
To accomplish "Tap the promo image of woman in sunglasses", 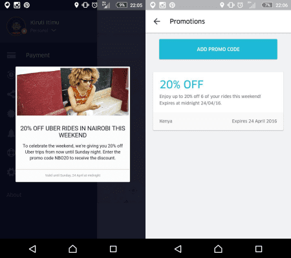I will pyautogui.click(x=72, y=92).
